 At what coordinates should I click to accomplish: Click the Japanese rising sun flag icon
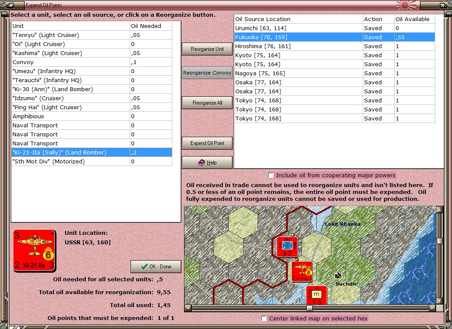point(406,5)
